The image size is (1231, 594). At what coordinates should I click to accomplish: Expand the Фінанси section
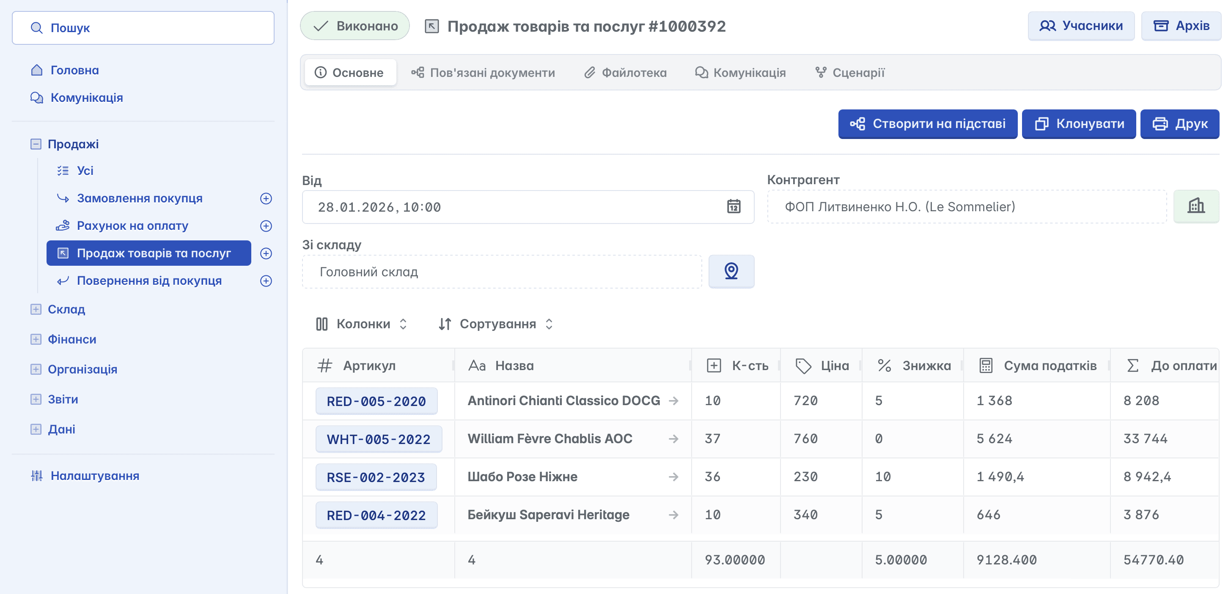[x=36, y=339]
